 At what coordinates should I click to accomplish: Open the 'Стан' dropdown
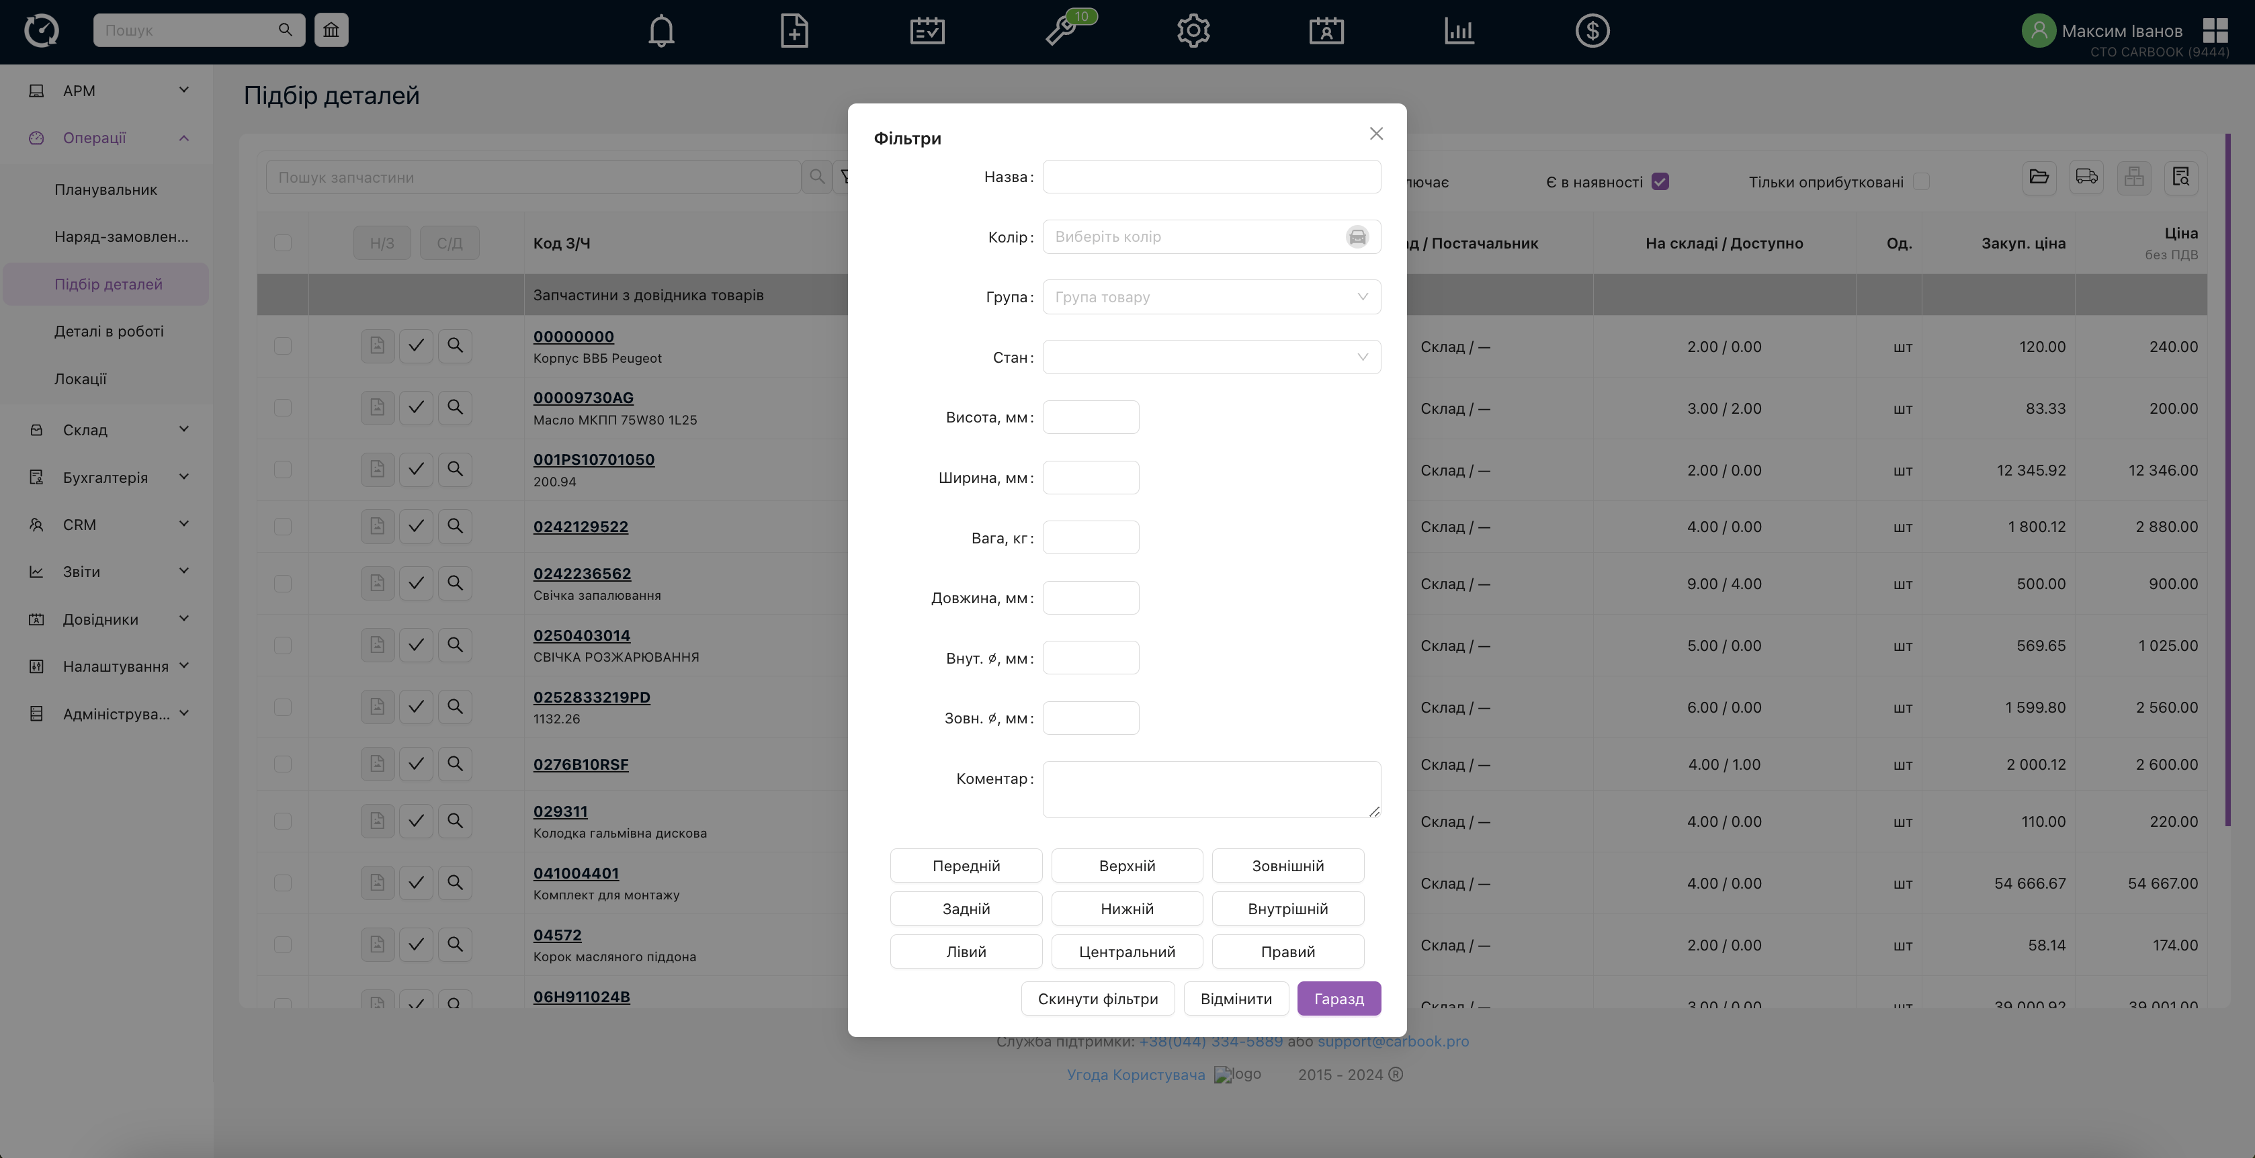[1211, 357]
